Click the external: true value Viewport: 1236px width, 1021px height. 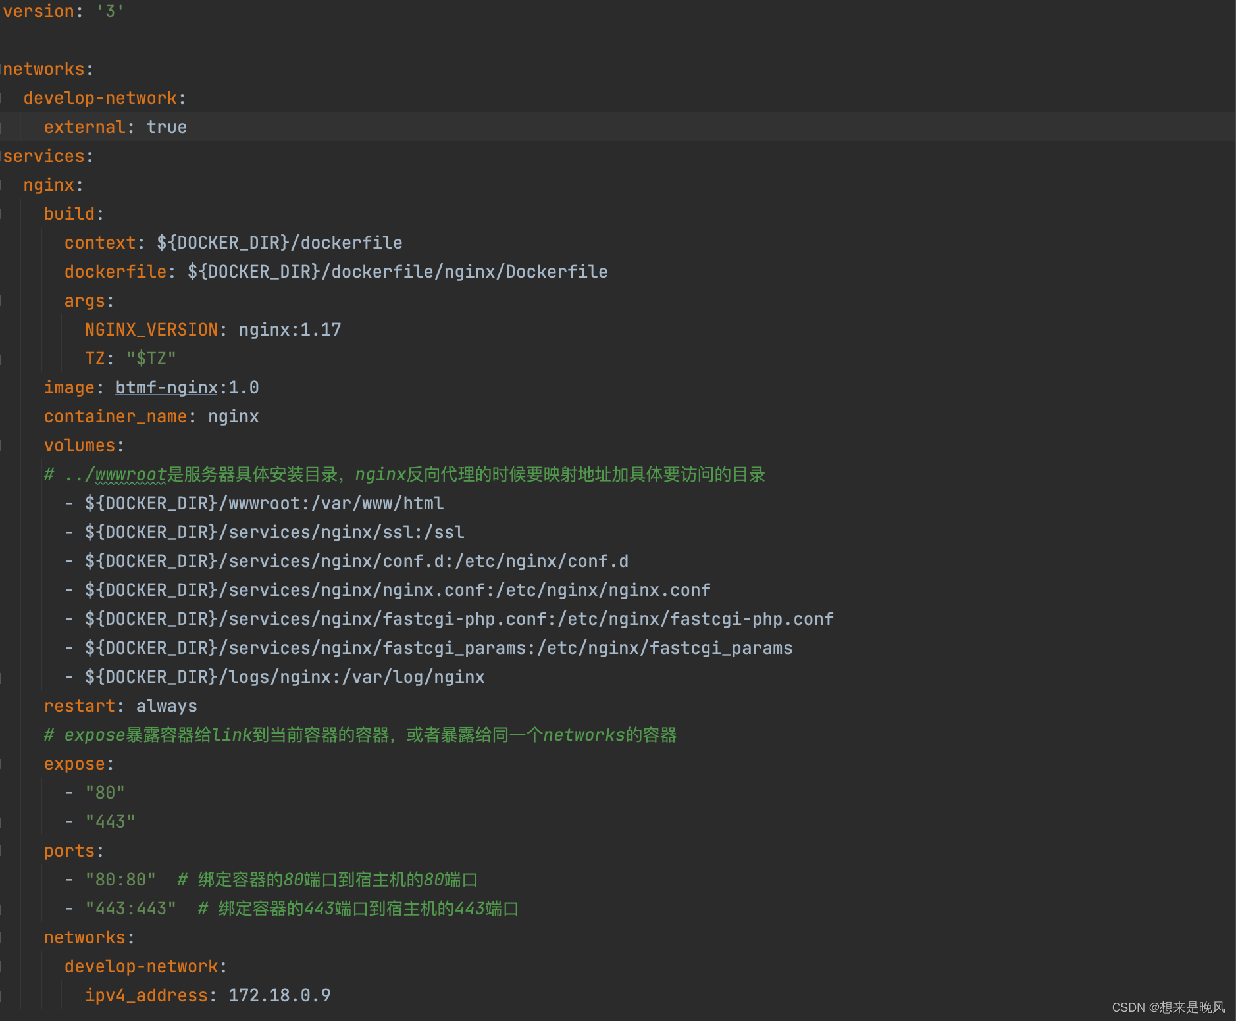(167, 127)
